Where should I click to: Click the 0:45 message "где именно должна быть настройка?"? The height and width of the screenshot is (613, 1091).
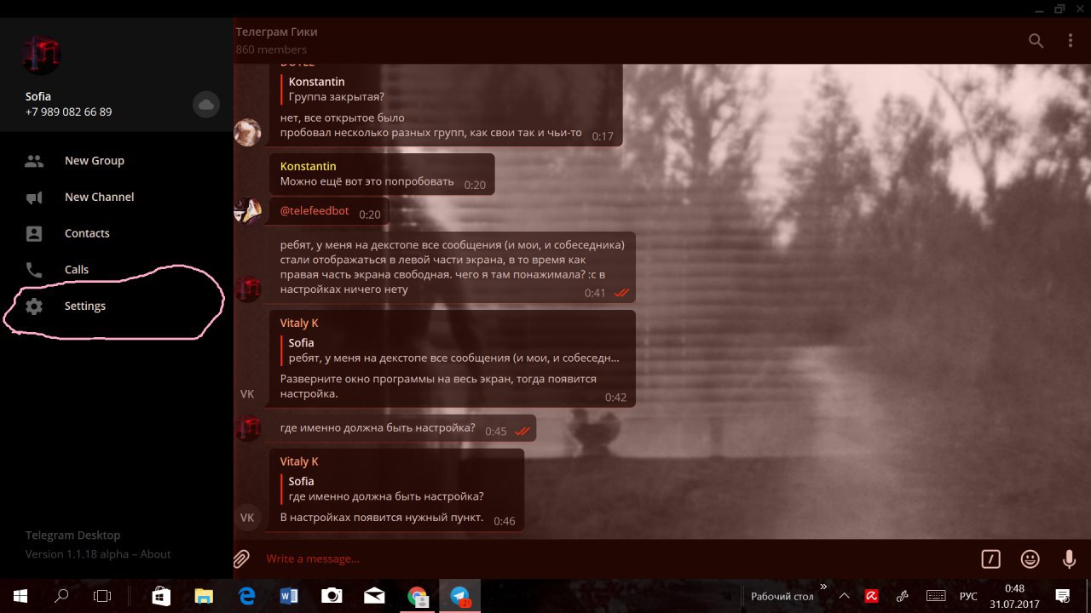click(378, 427)
